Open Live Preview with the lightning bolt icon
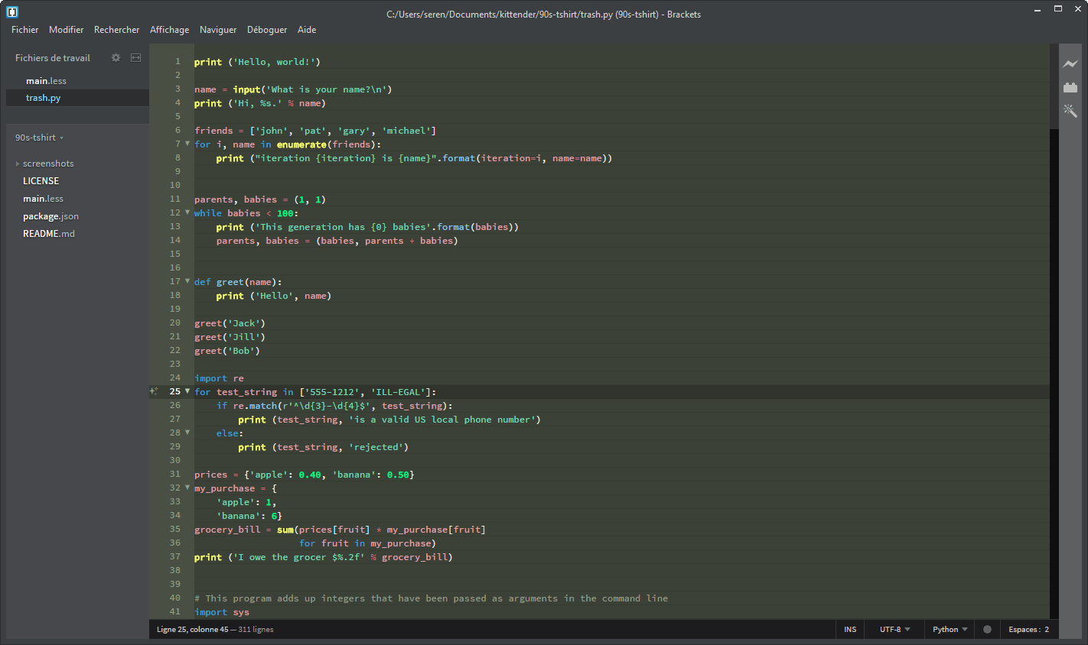Image resolution: width=1088 pixels, height=645 pixels. (1070, 65)
